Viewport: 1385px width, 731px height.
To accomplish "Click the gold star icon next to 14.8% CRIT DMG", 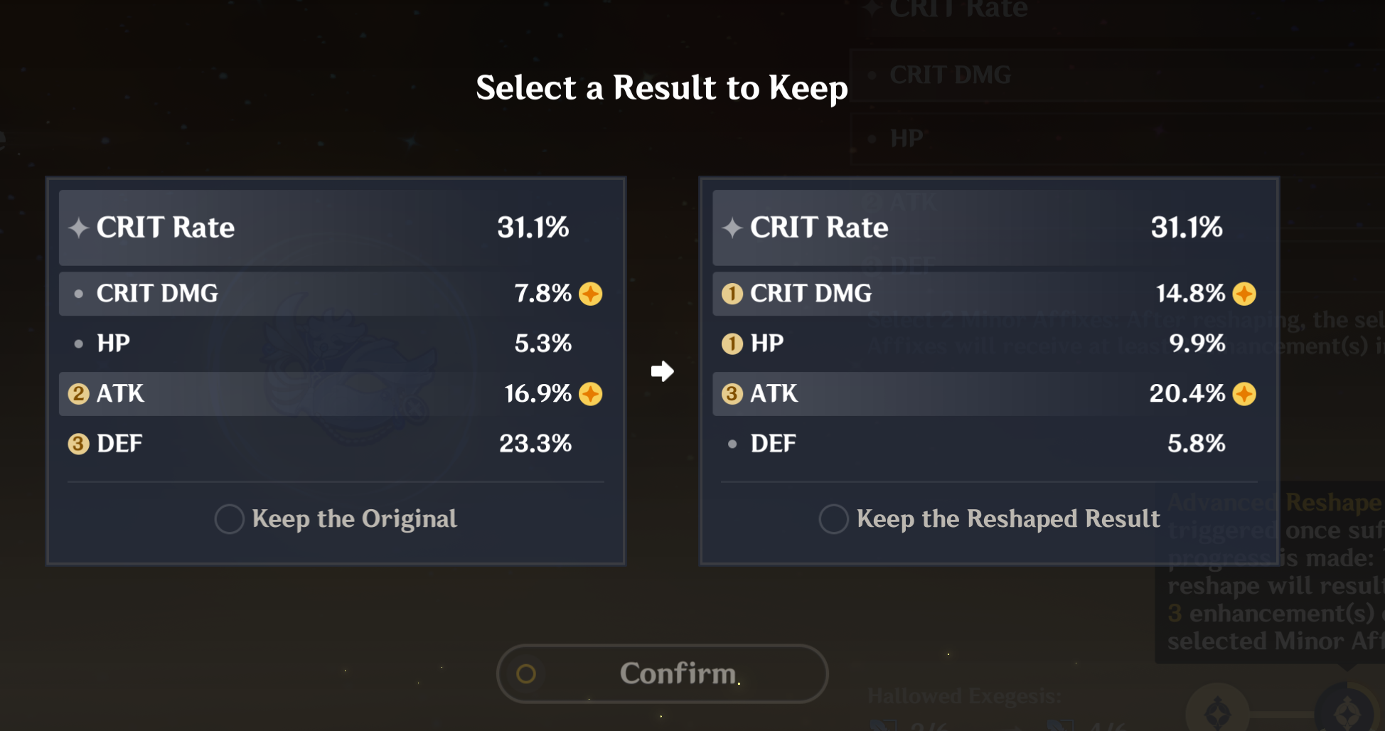I will point(1244,294).
